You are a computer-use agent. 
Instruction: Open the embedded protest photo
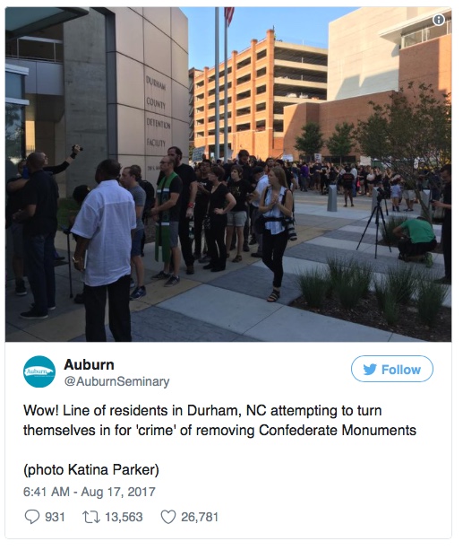pyautogui.click(x=228, y=174)
